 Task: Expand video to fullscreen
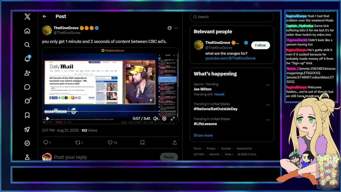[x=173, y=119]
